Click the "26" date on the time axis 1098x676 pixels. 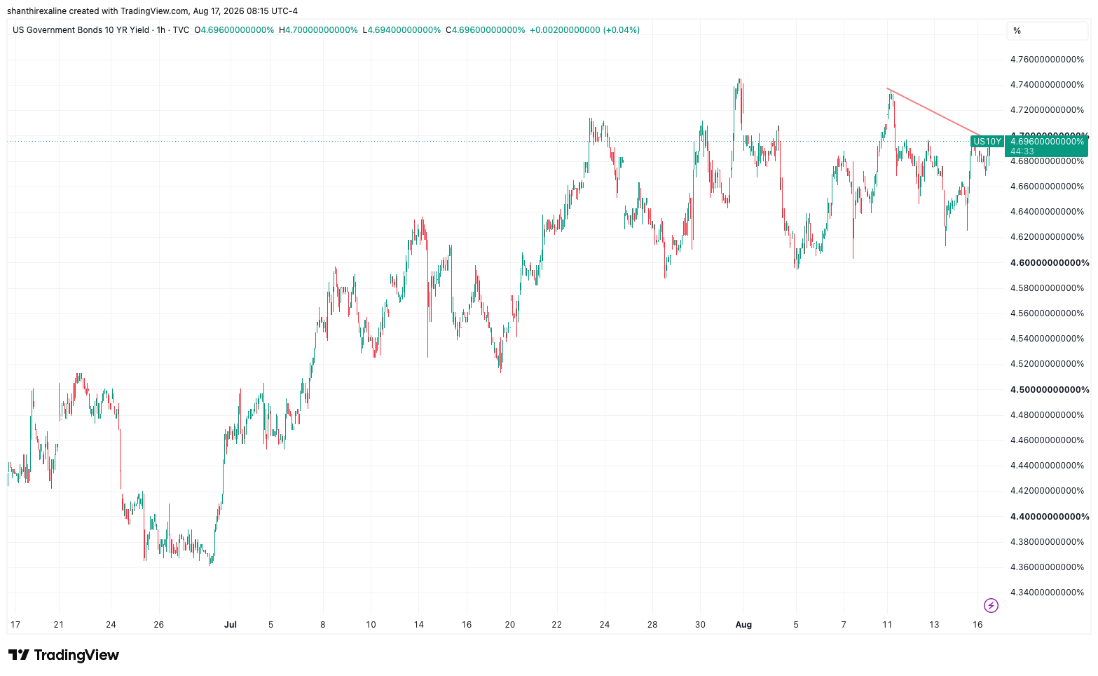[x=159, y=625]
